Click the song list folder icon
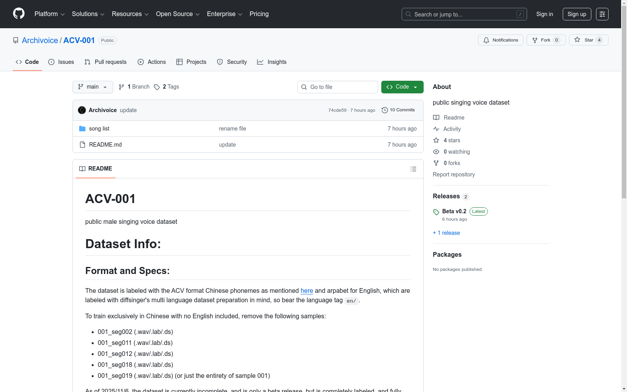This screenshot has width=627, height=392. point(82,129)
